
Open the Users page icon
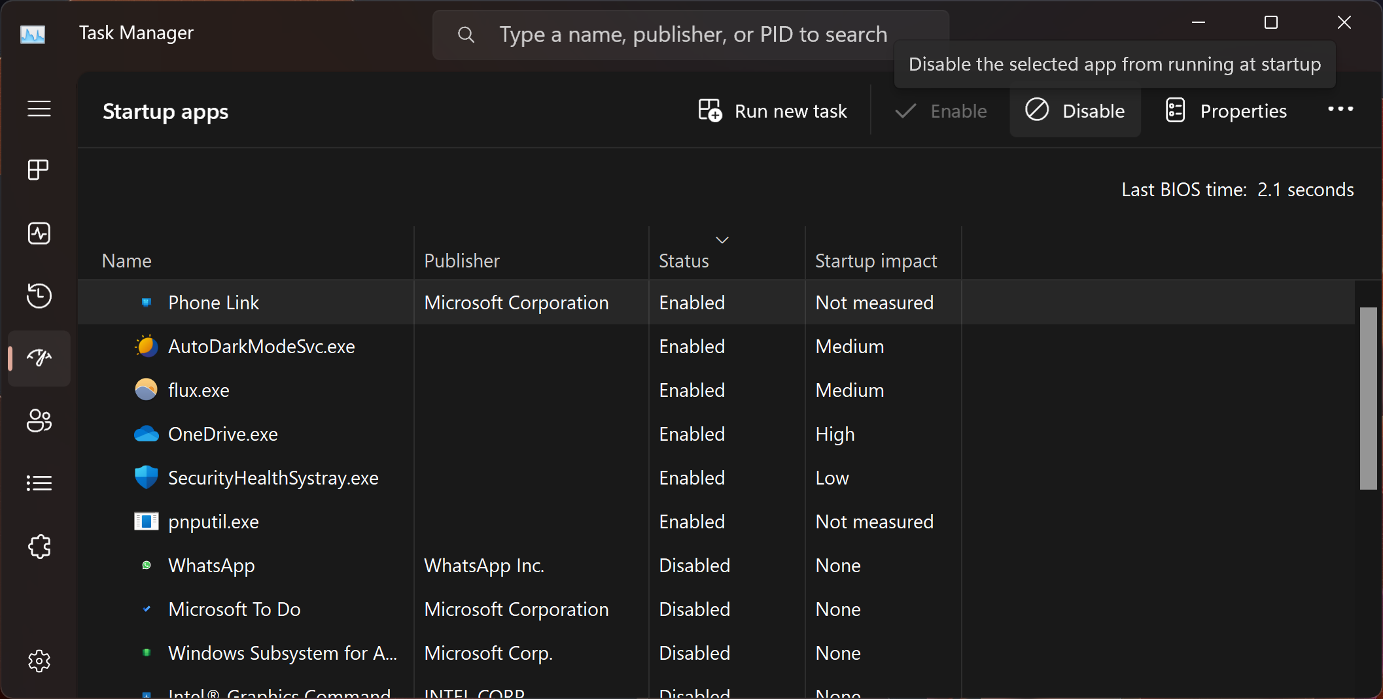[39, 420]
